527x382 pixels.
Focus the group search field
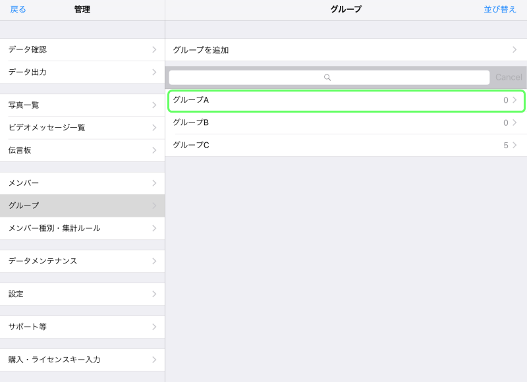(329, 78)
